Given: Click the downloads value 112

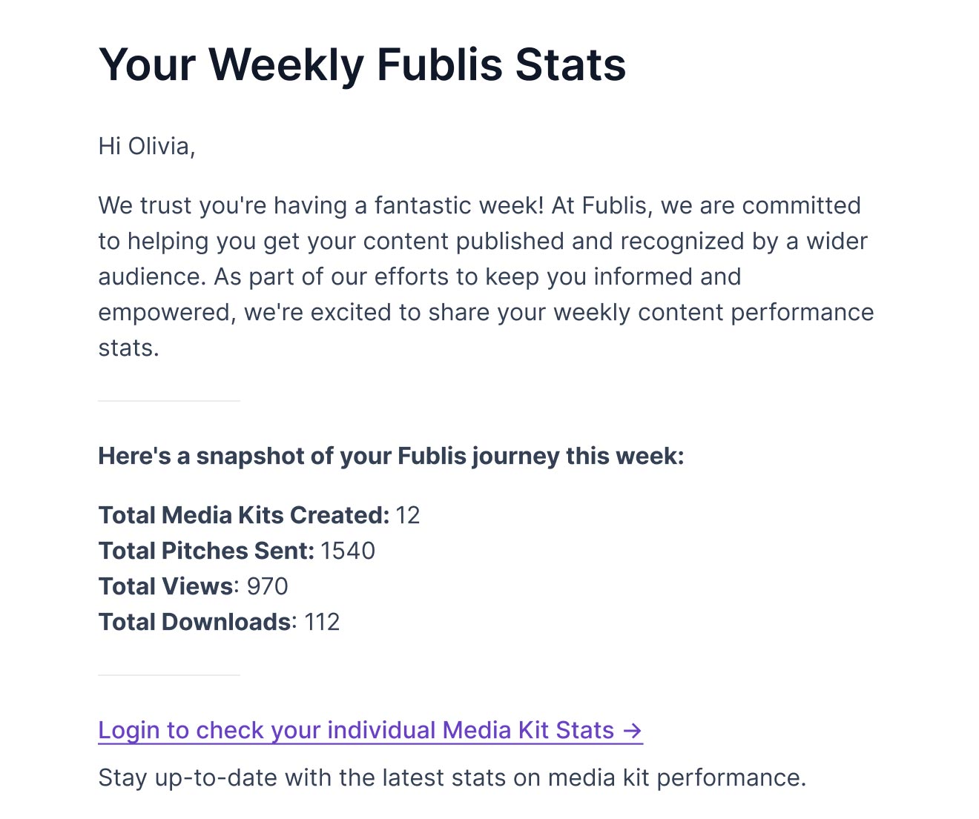Looking at the screenshot, I should [322, 622].
